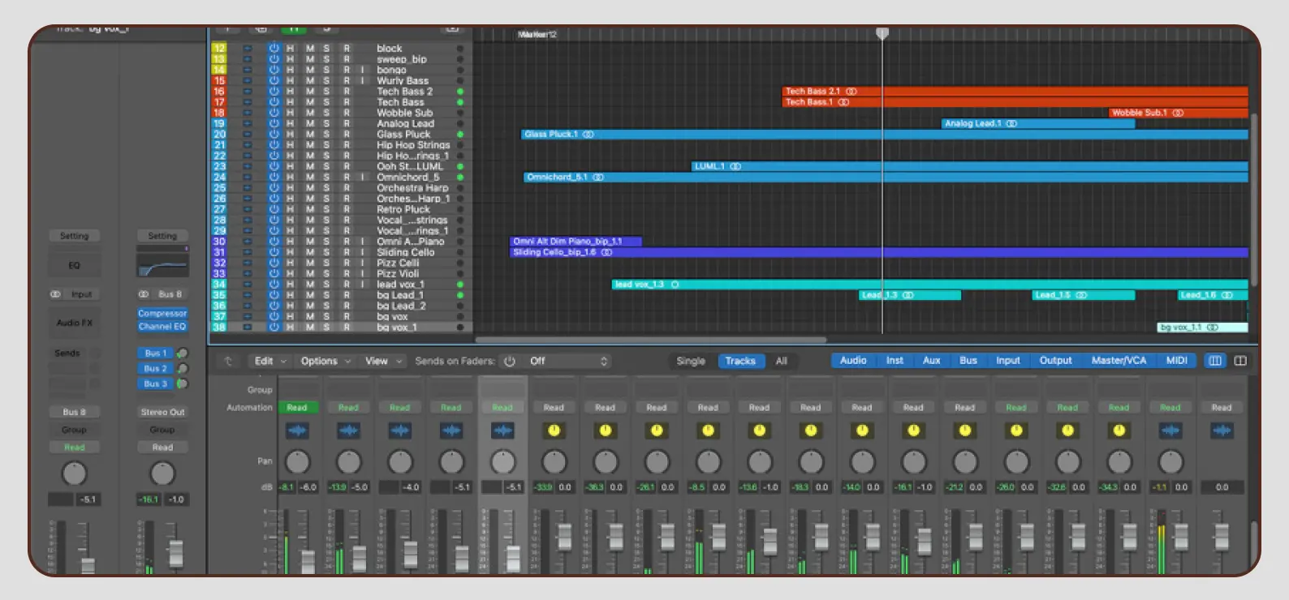
Task: Click pan knob on left inspector strip
Action: tap(74, 474)
